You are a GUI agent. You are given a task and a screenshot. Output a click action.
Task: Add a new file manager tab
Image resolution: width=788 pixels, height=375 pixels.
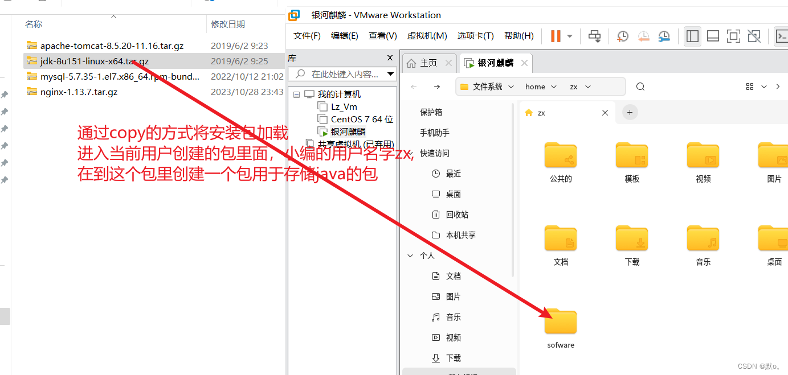pyautogui.click(x=630, y=113)
